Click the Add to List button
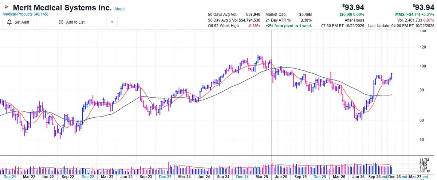Image resolution: width=437 pixels, height=180 pixels. (71, 22)
